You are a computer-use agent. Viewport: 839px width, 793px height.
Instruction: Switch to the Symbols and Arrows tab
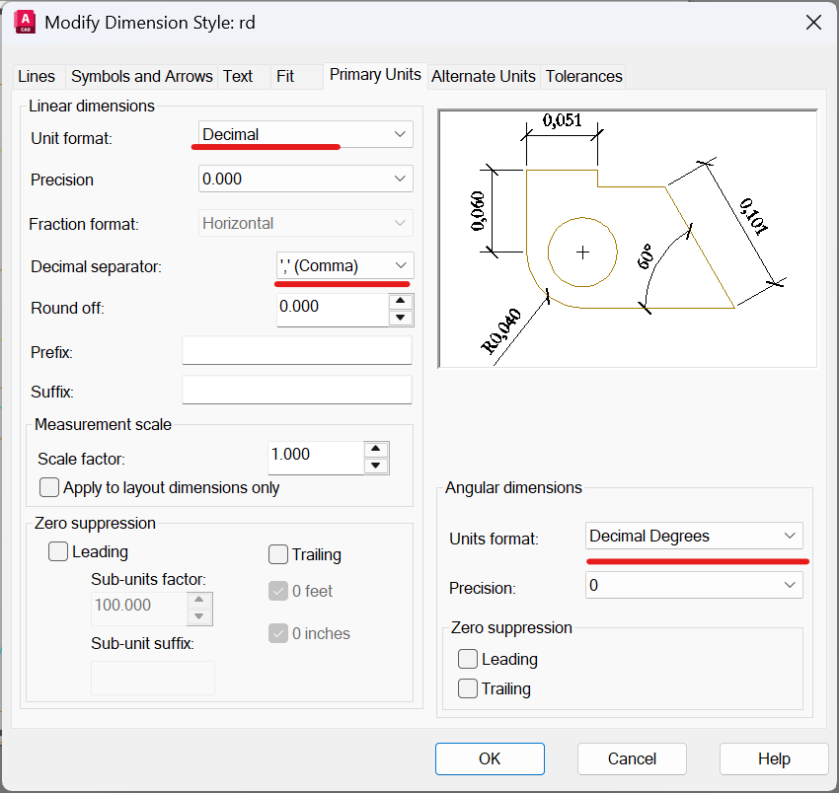(141, 76)
